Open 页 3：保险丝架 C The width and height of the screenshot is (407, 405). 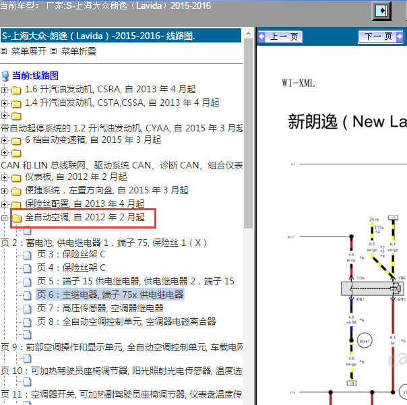click(71, 254)
